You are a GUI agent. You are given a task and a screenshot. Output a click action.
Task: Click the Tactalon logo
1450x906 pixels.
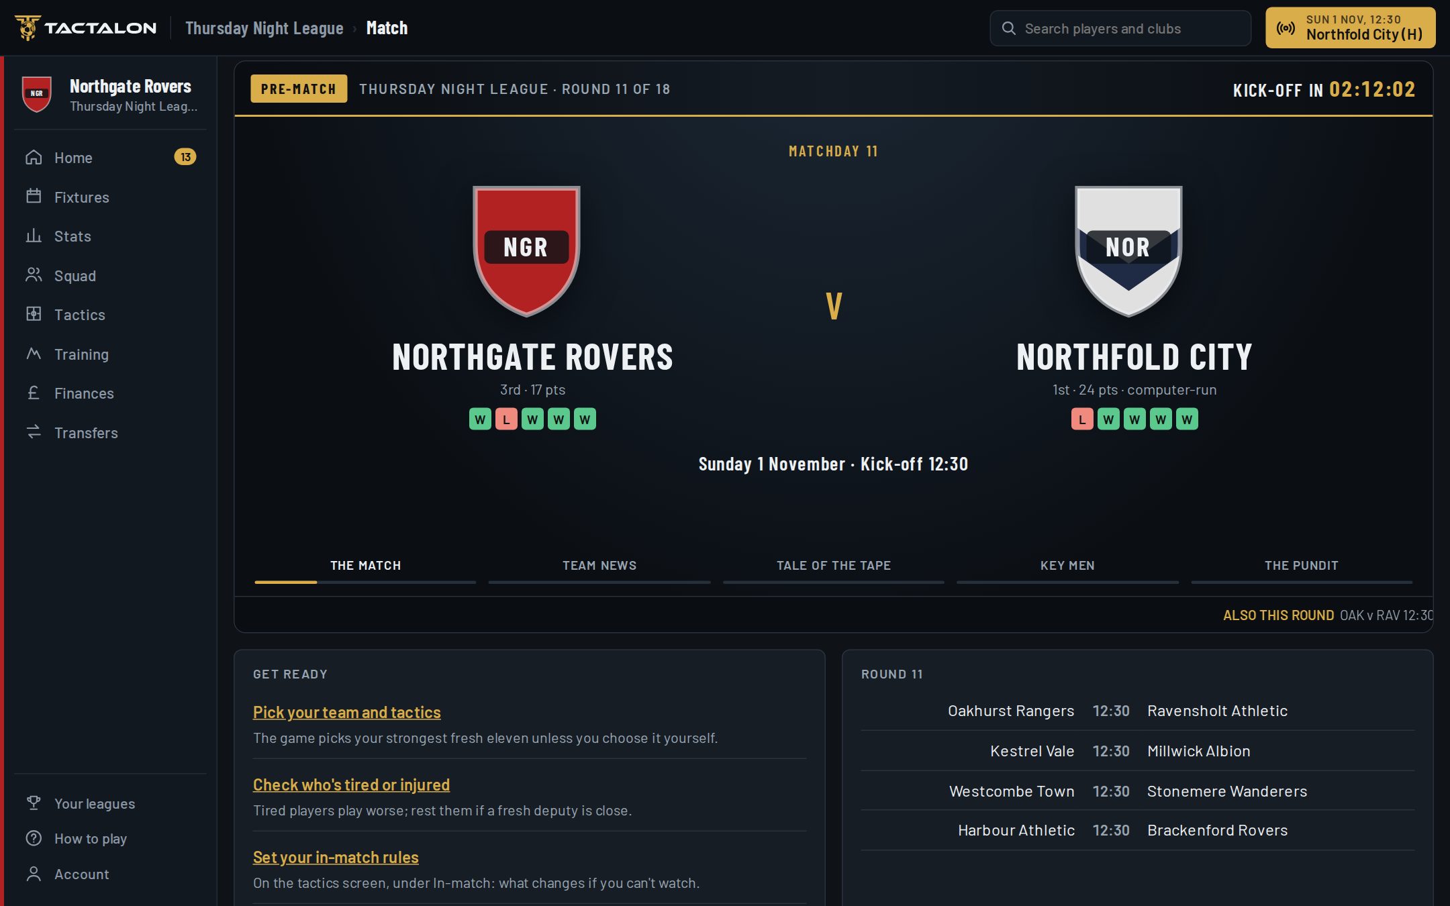(85, 28)
